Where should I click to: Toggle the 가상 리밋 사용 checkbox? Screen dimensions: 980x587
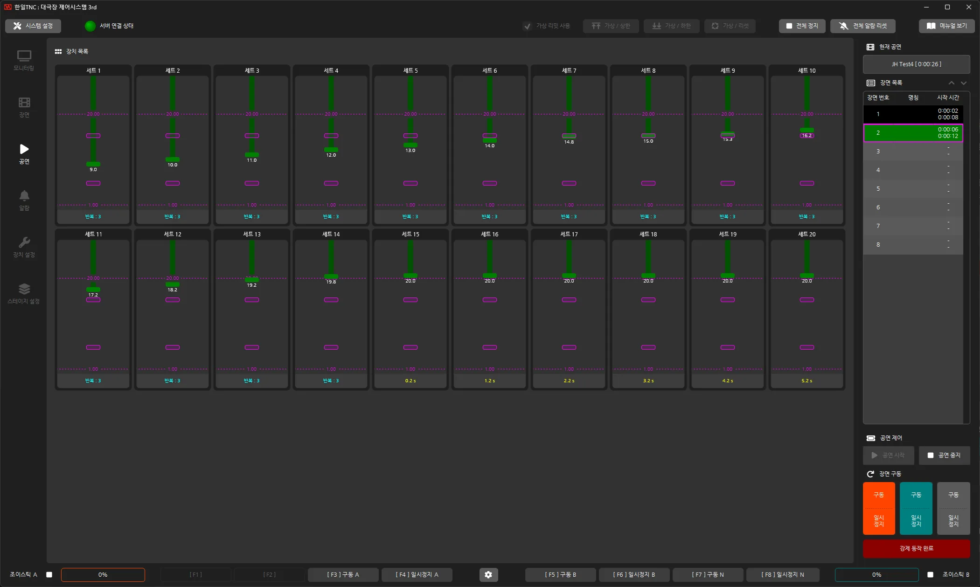527,26
